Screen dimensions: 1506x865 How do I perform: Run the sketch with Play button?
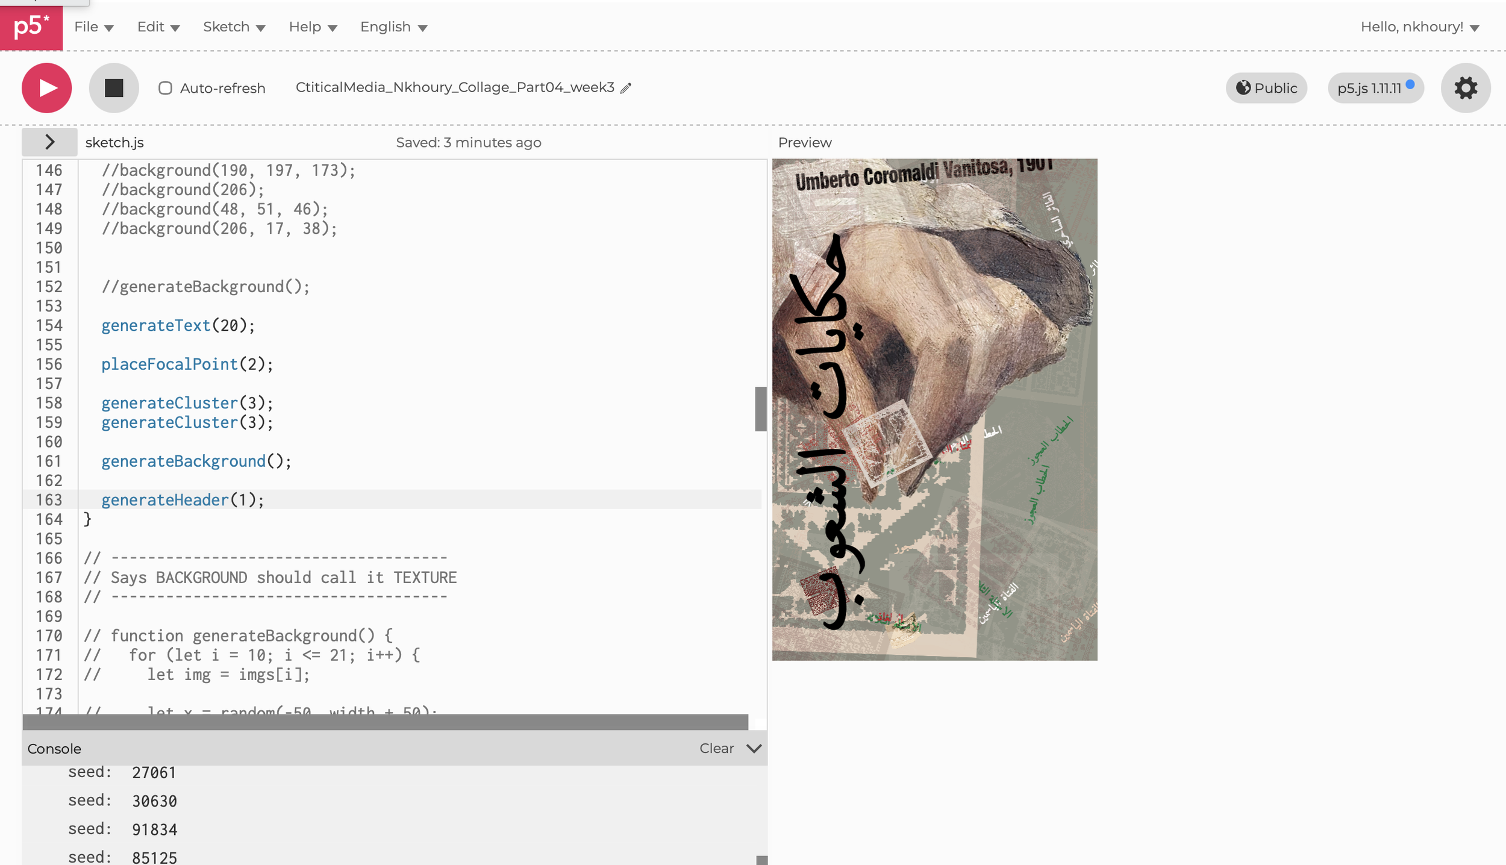tap(46, 88)
